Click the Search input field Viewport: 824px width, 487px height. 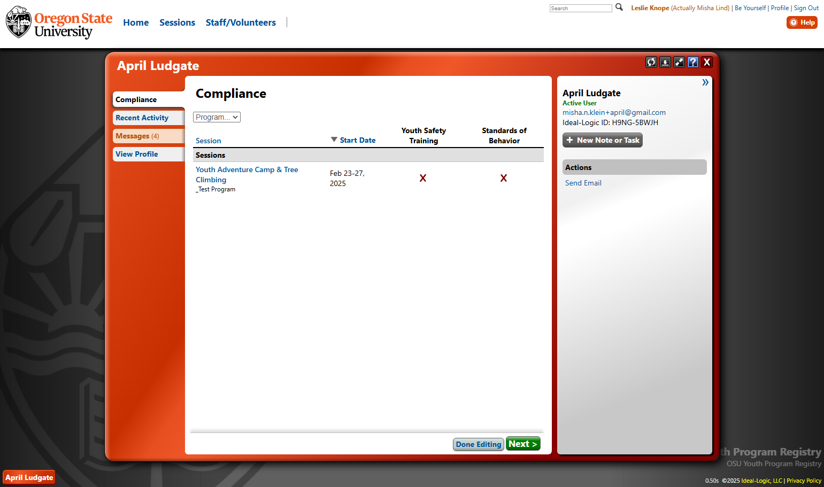pos(581,8)
